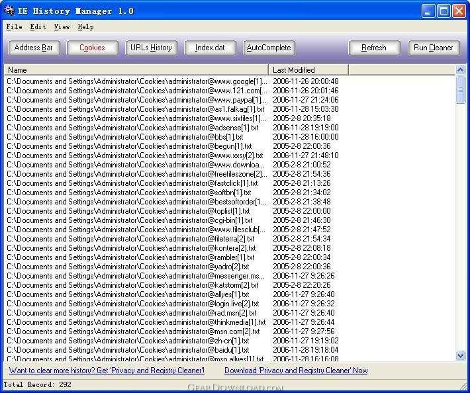This screenshot has height=393, width=470.
Task: Open the Index.dat view
Action: tap(210, 48)
